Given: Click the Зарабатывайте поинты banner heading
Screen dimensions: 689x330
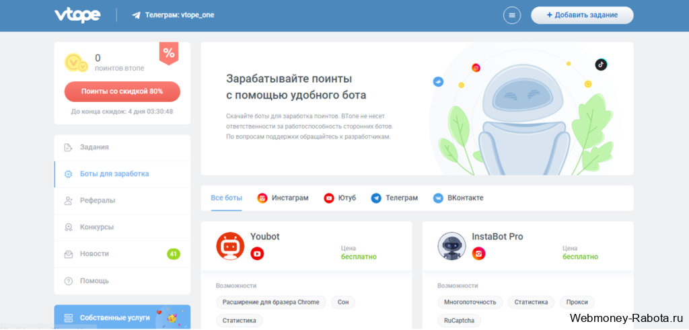Looking at the screenshot, I should [296, 87].
